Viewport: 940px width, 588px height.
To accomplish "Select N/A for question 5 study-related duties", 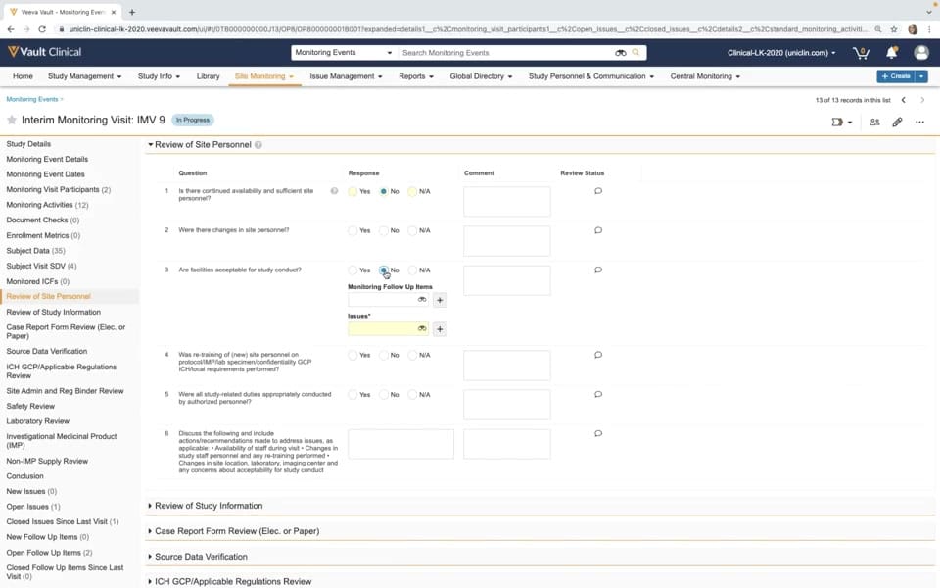I will [412, 395].
